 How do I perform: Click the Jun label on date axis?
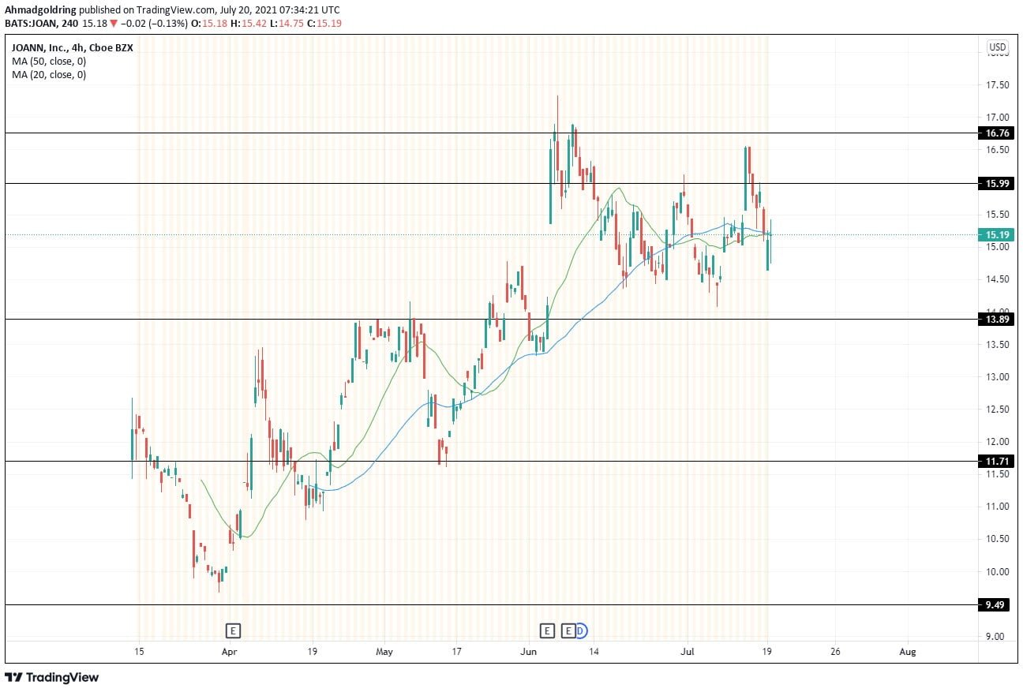point(529,653)
